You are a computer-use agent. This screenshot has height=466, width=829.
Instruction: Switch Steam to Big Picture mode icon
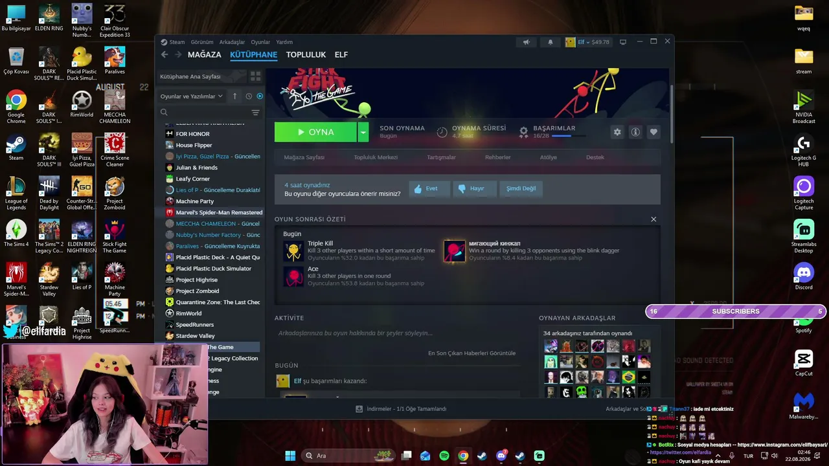pos(623,42)
